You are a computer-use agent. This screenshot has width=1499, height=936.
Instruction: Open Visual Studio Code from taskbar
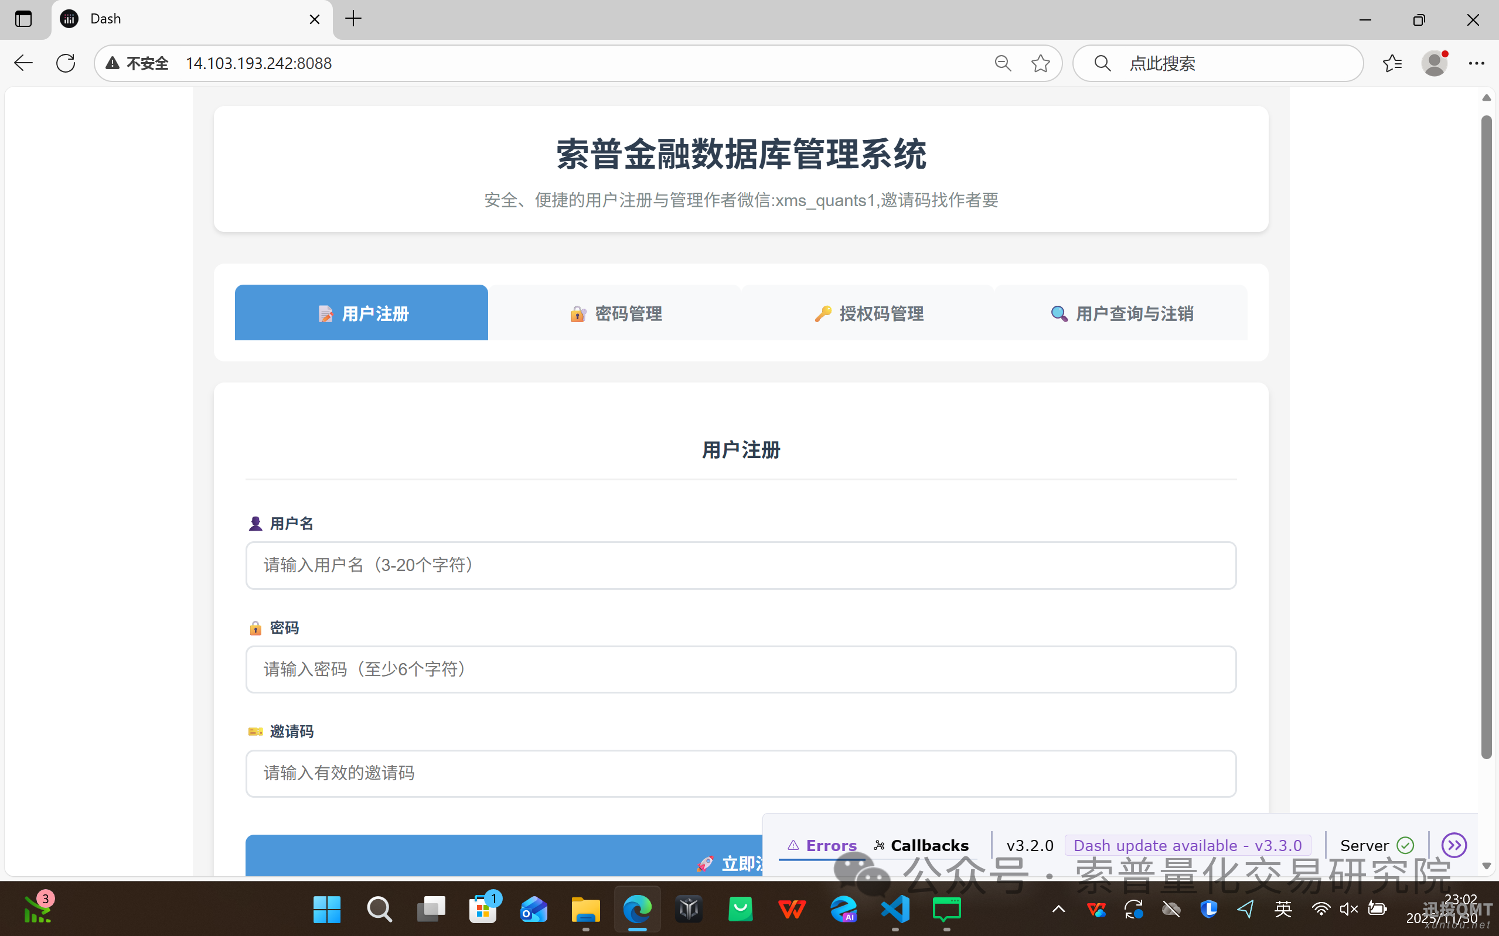[x=895, y=910]
